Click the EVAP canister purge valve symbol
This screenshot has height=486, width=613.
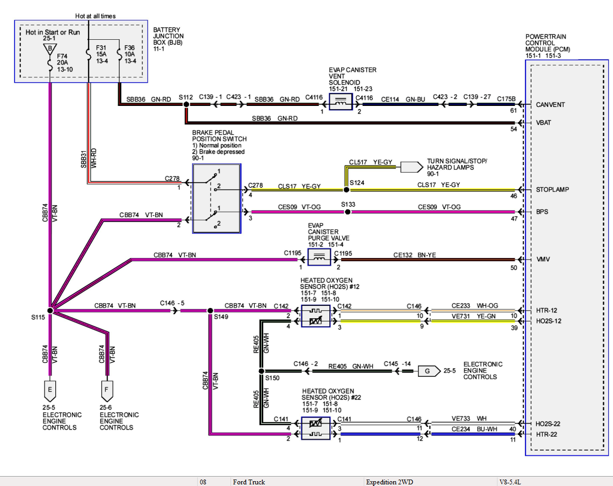pos(319,257)
